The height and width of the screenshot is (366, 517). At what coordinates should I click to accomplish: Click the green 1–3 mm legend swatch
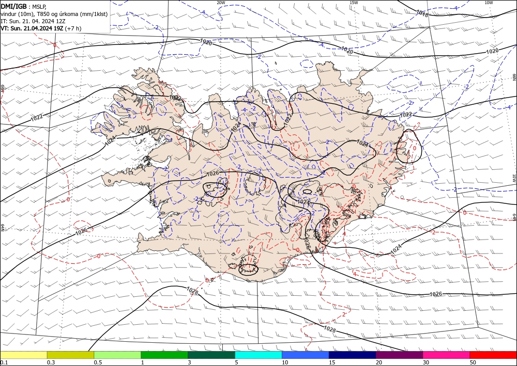164,355
